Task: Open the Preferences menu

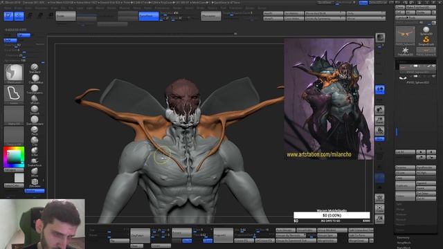Action: [x=162, y=8]
